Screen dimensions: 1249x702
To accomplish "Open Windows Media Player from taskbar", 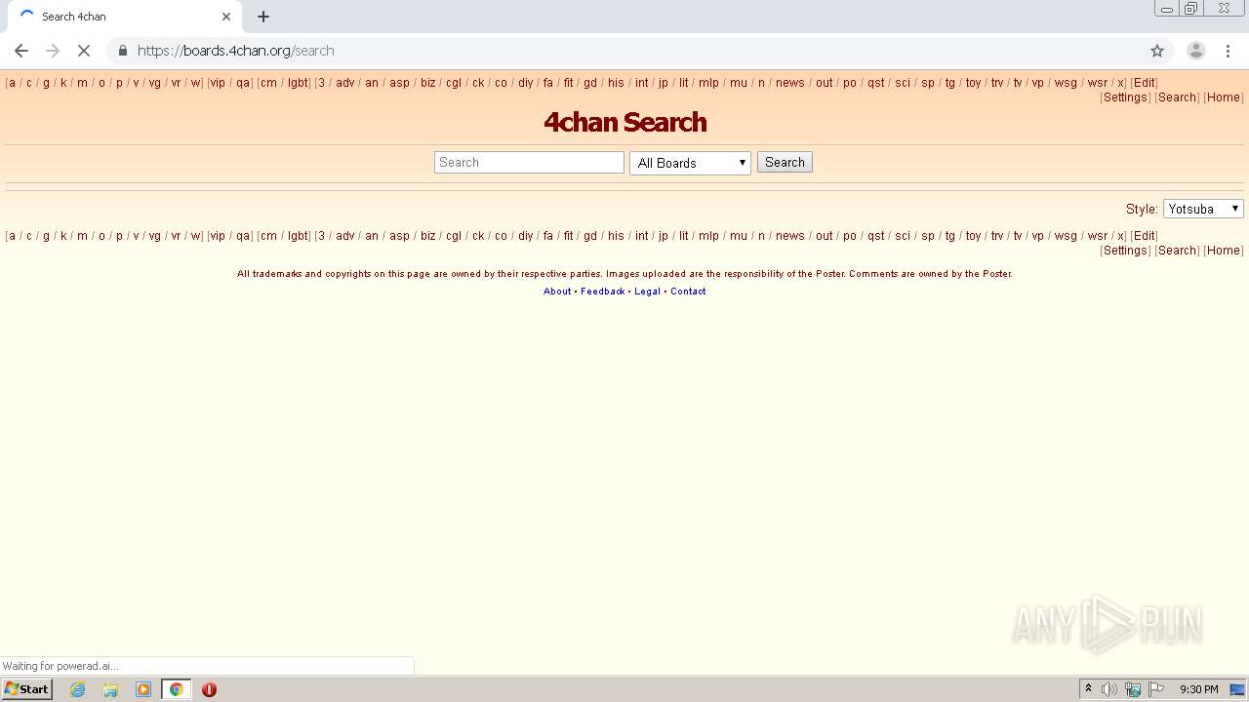I will tap(143, 689).
